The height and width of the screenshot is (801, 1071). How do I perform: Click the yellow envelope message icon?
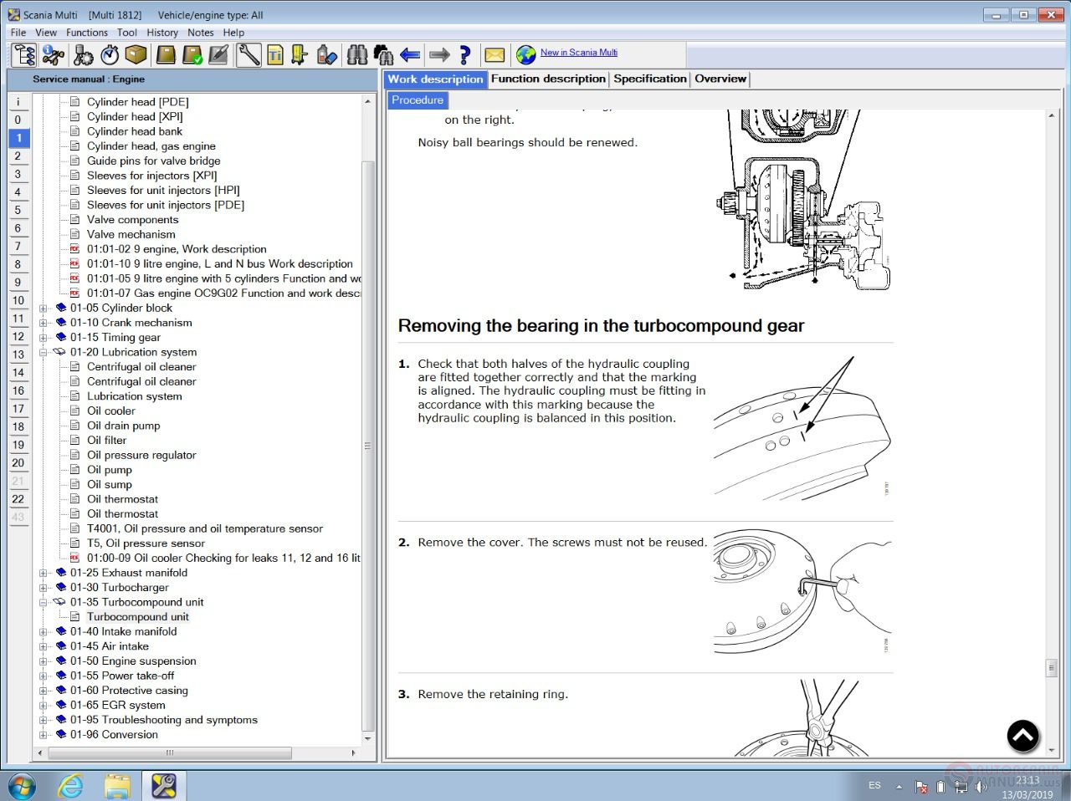(x=495, y=55)
